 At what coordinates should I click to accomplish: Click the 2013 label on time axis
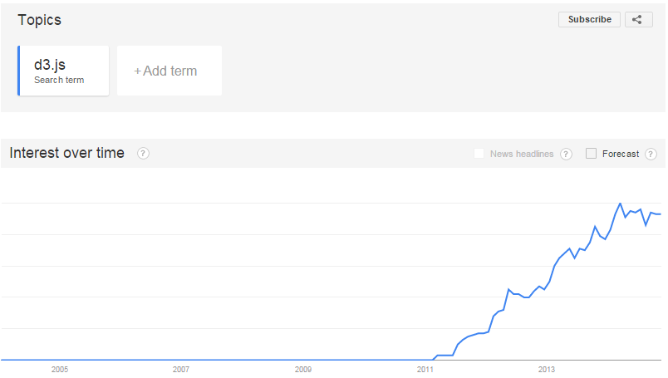point(546,370)
